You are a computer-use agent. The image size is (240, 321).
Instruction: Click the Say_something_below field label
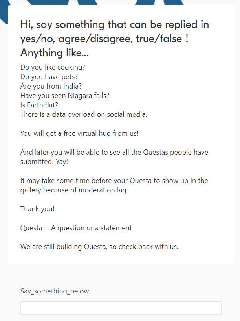(55, 291)
